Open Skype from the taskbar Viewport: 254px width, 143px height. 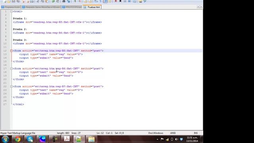(x=30, y=139)
